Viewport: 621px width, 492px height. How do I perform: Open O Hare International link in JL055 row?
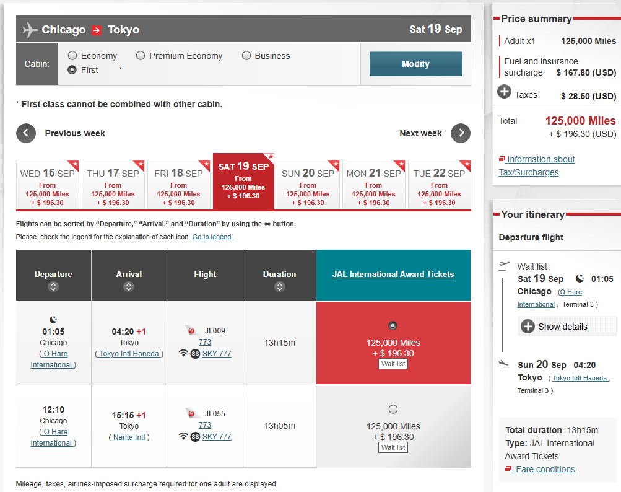pos(53,437)
